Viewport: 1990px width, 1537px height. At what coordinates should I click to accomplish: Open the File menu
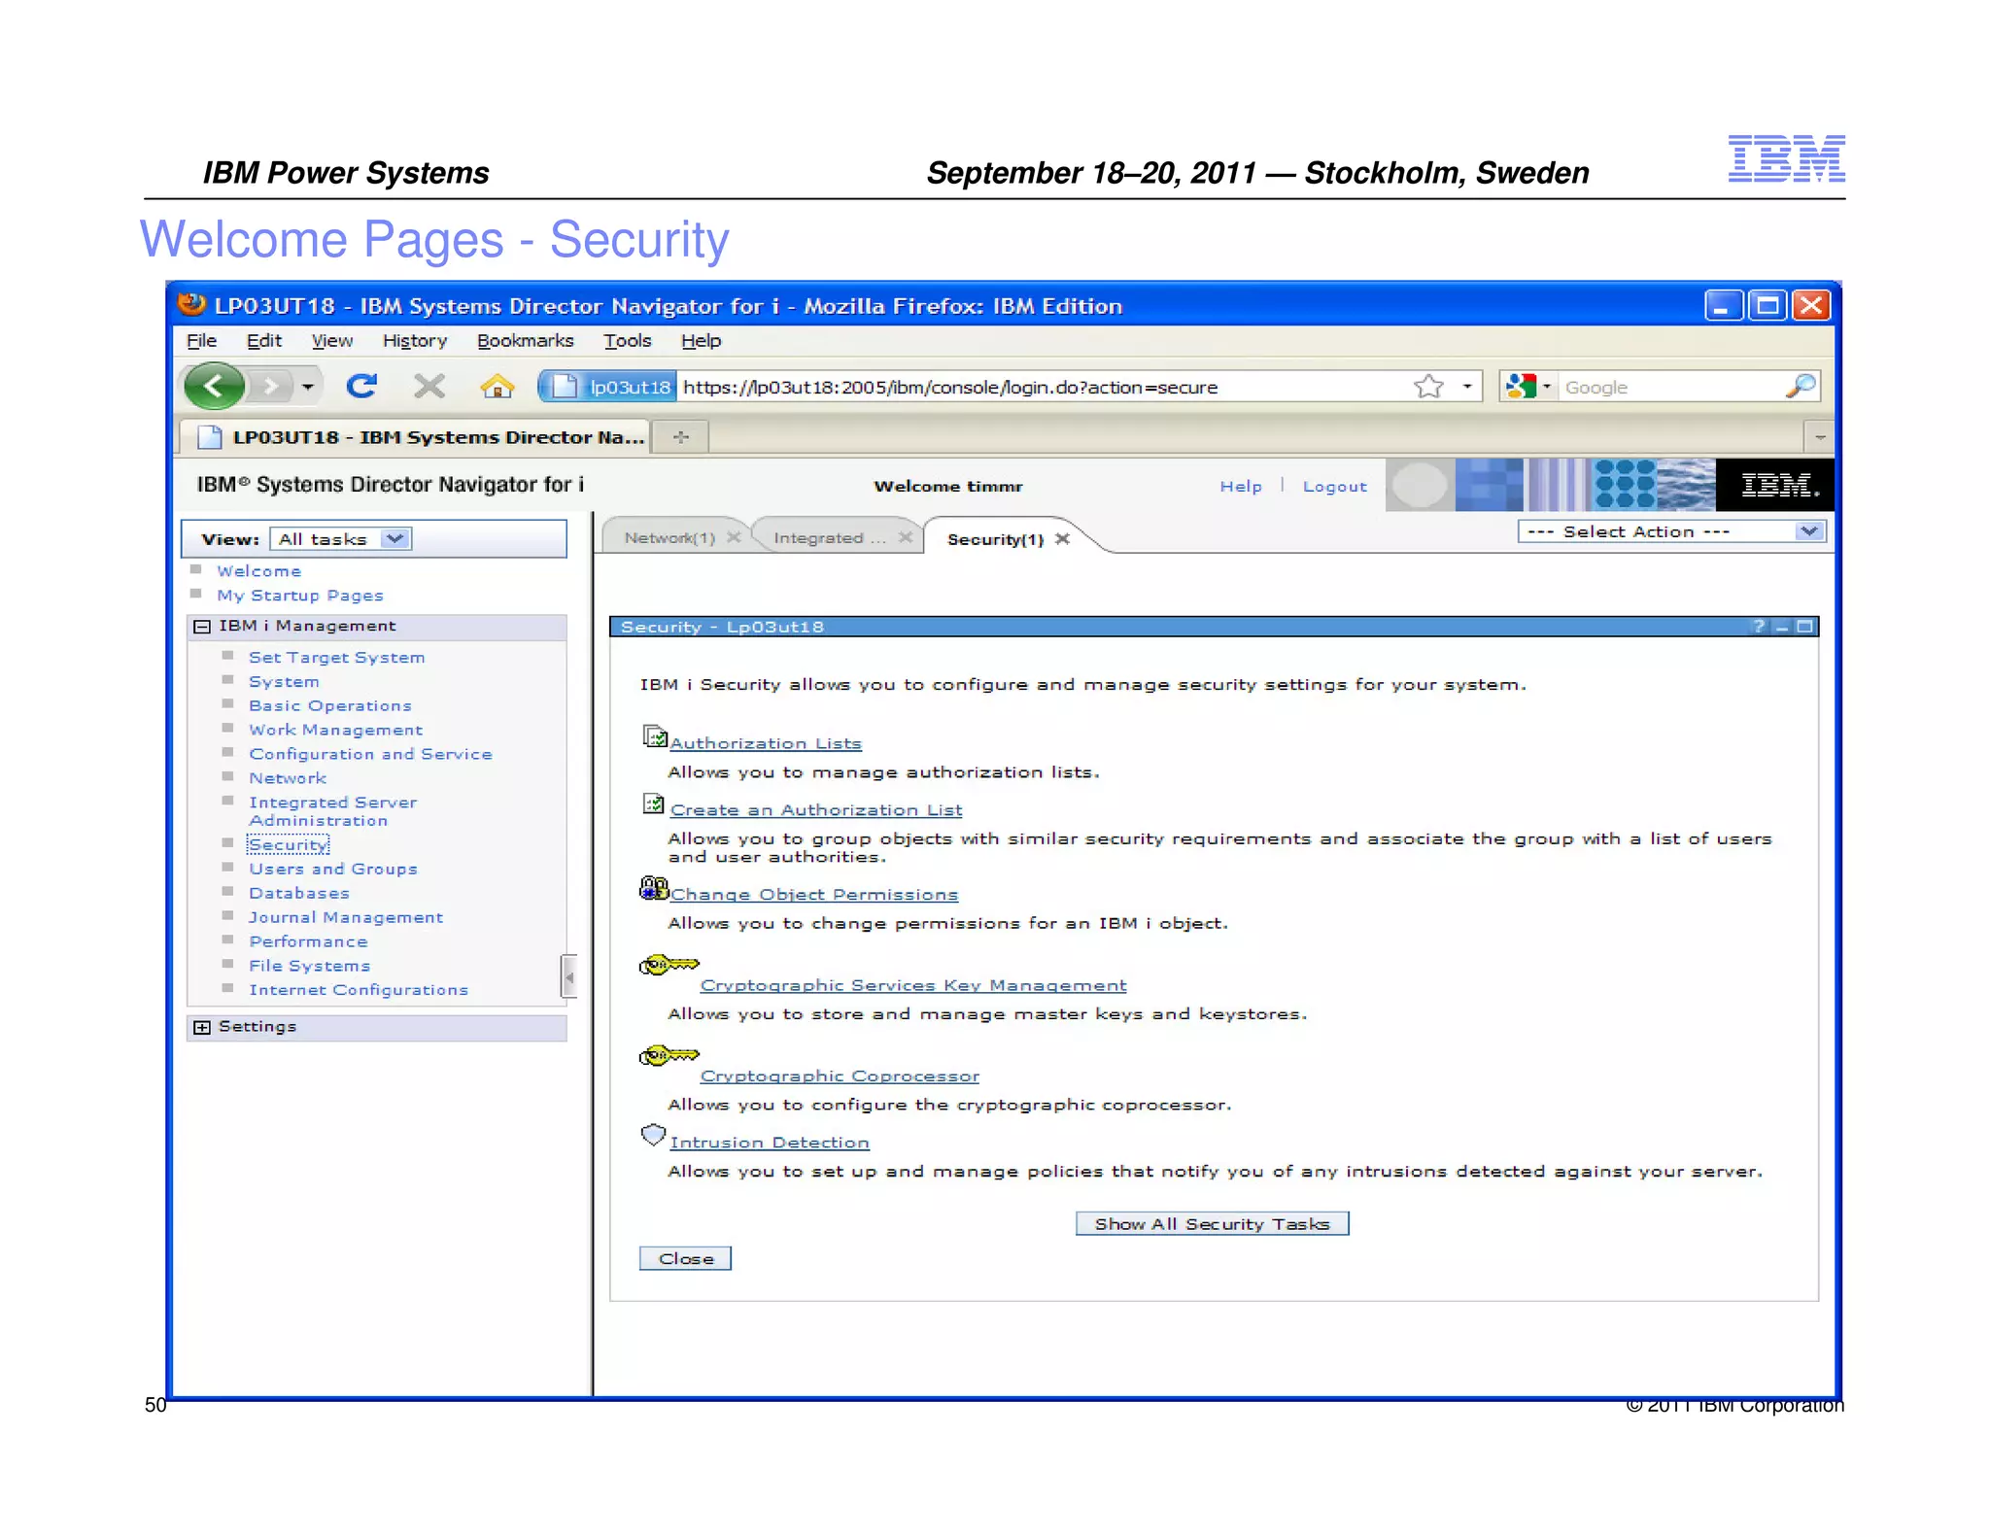coord(201,340)
